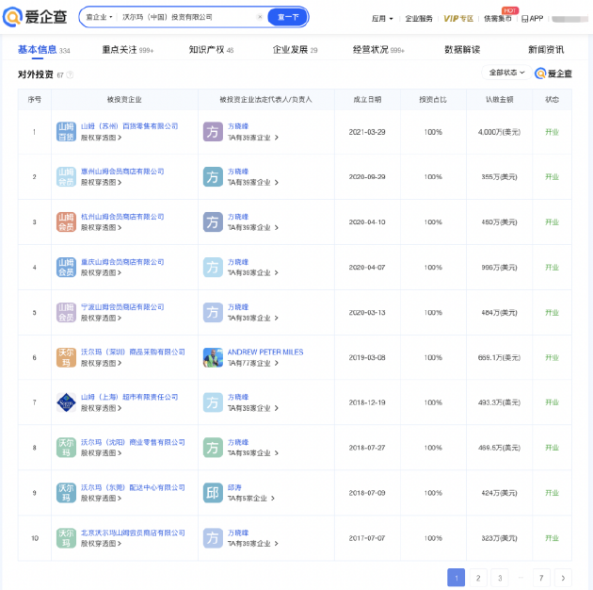Open 股权穿透图 for 沃尔玛（沈阳）商业零售
The width and height of the screenshot is (593, 590).
tap(101, 453)
